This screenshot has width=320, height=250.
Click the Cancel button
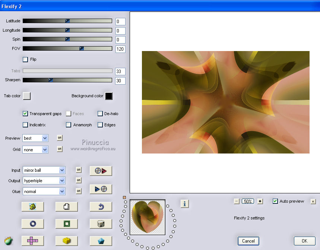(x=248, y=241)
